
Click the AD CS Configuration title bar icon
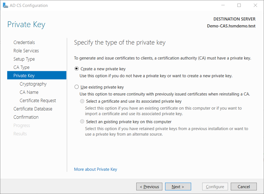click(x=5, y=5)
